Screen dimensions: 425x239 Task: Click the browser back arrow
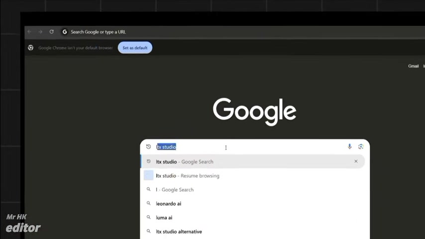(x=29, y=32)
